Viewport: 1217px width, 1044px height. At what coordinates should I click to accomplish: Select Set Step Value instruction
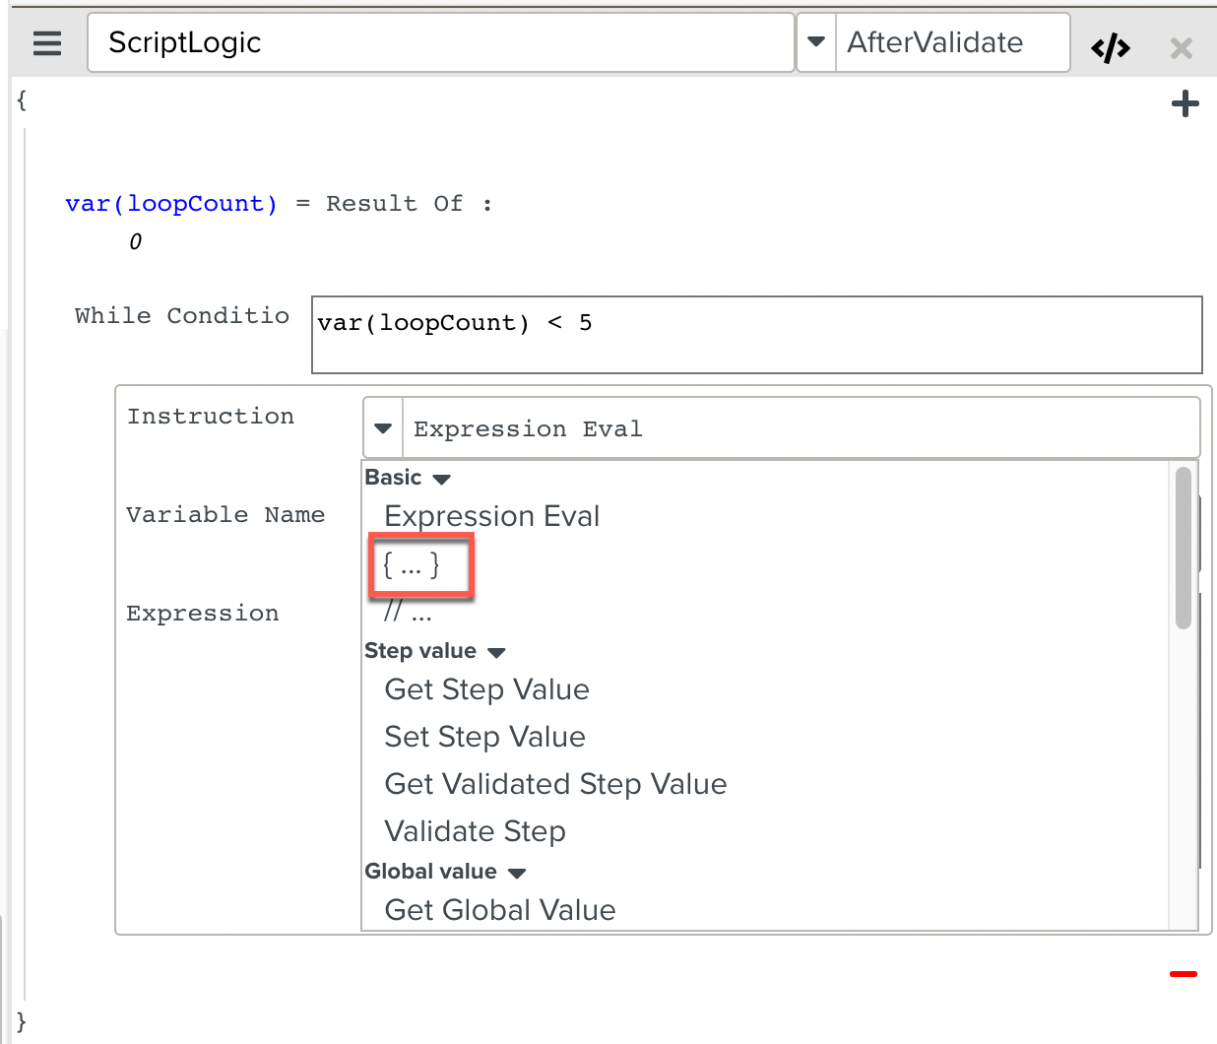coord(484,737)
